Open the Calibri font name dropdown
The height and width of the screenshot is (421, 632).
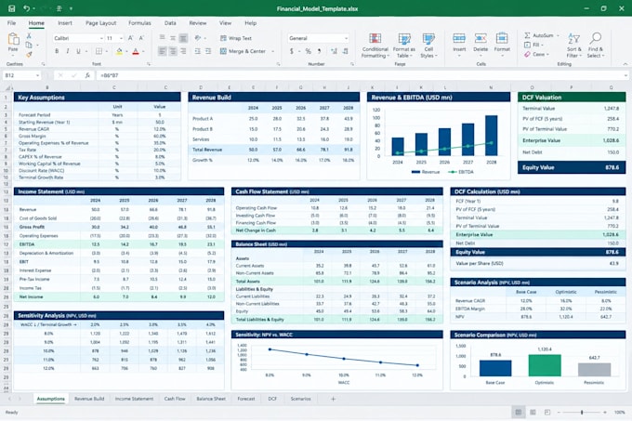click(101, 38)
